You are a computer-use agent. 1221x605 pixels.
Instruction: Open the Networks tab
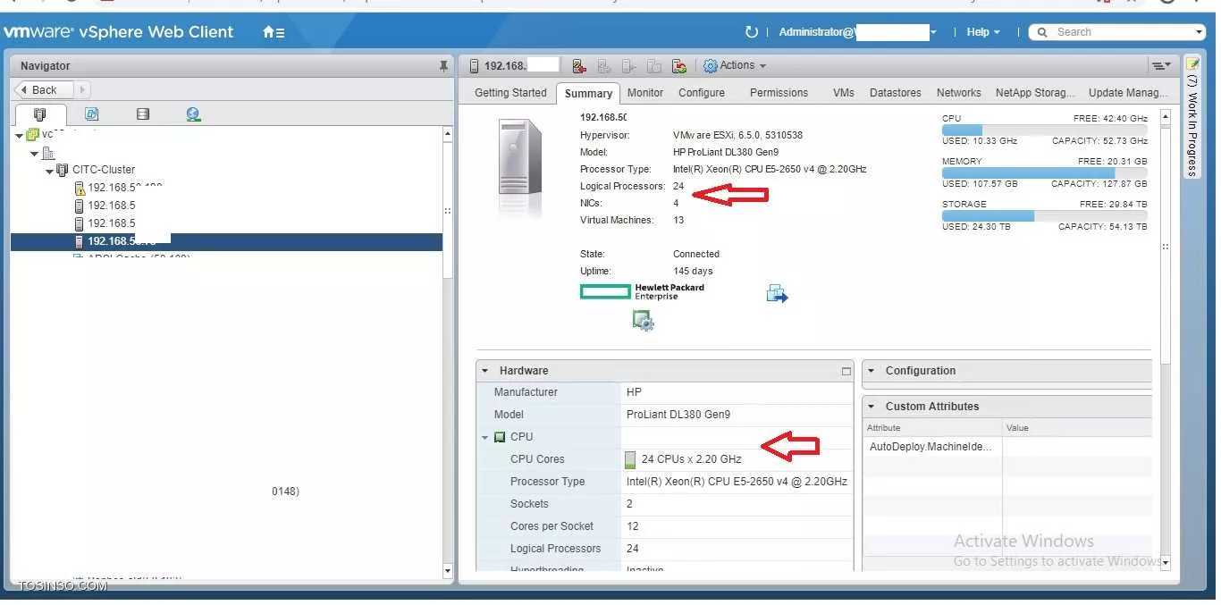(x=959, y=93)
